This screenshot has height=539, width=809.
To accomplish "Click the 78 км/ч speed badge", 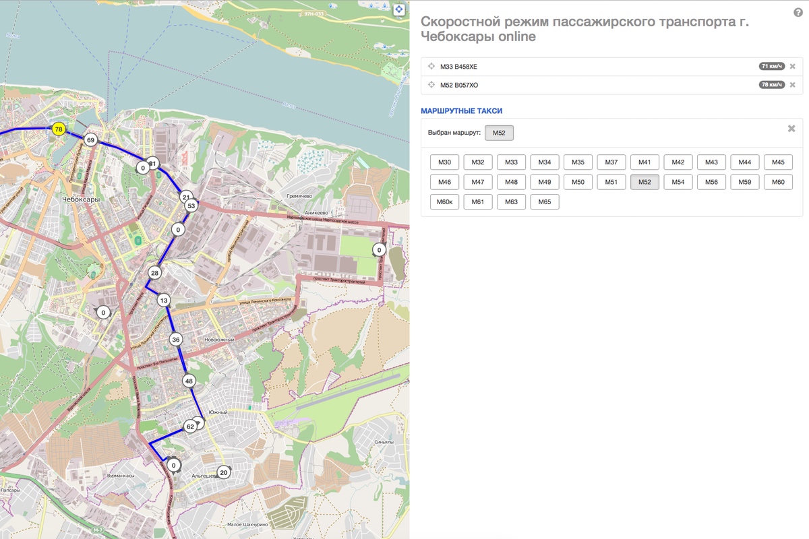I will 771,85.
